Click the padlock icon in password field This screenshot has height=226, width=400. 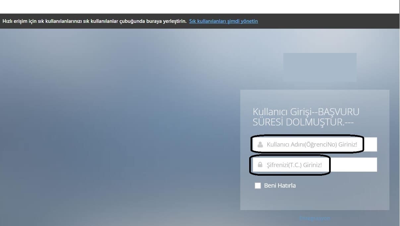tap(260, 165)
